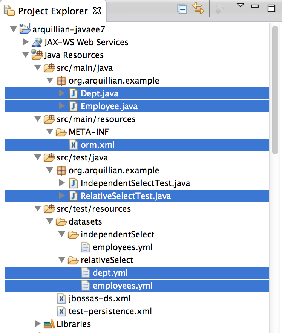The height and width of the screenshot is (333, 282).
Task: Expand RelativeSelectTest.java node arrow
Action: point(62,196)
